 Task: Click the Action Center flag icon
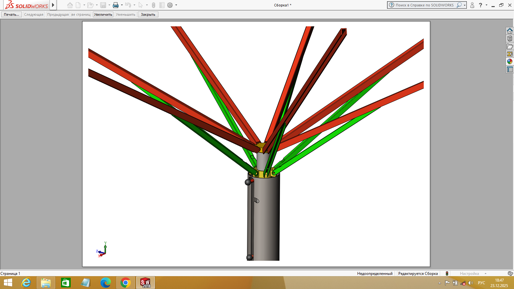pos(447,283)
